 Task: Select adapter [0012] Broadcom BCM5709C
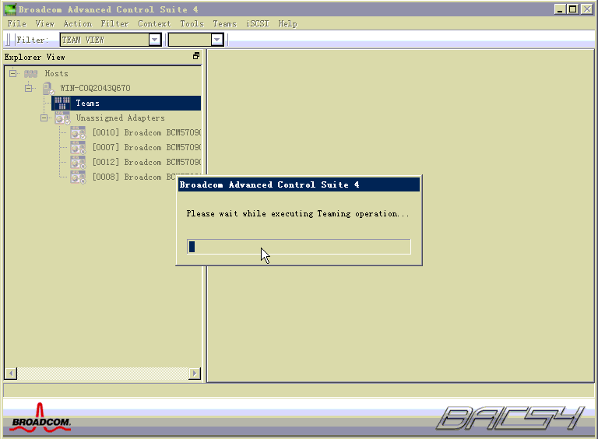point(147,163)
